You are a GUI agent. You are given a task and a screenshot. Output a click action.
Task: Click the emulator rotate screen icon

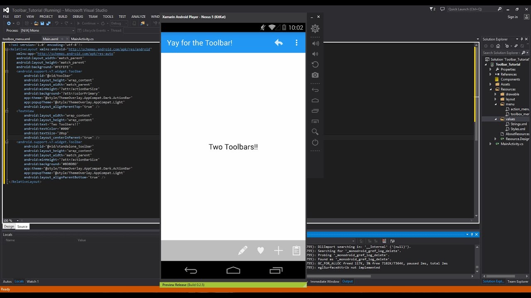pyautogui.click(x=315, y=65)
